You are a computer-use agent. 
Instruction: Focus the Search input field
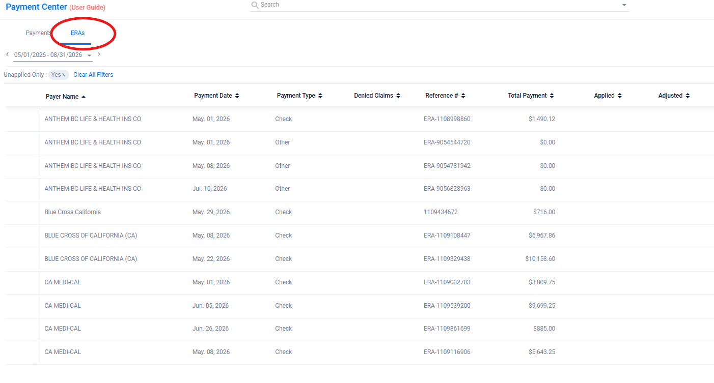(438, 5)
